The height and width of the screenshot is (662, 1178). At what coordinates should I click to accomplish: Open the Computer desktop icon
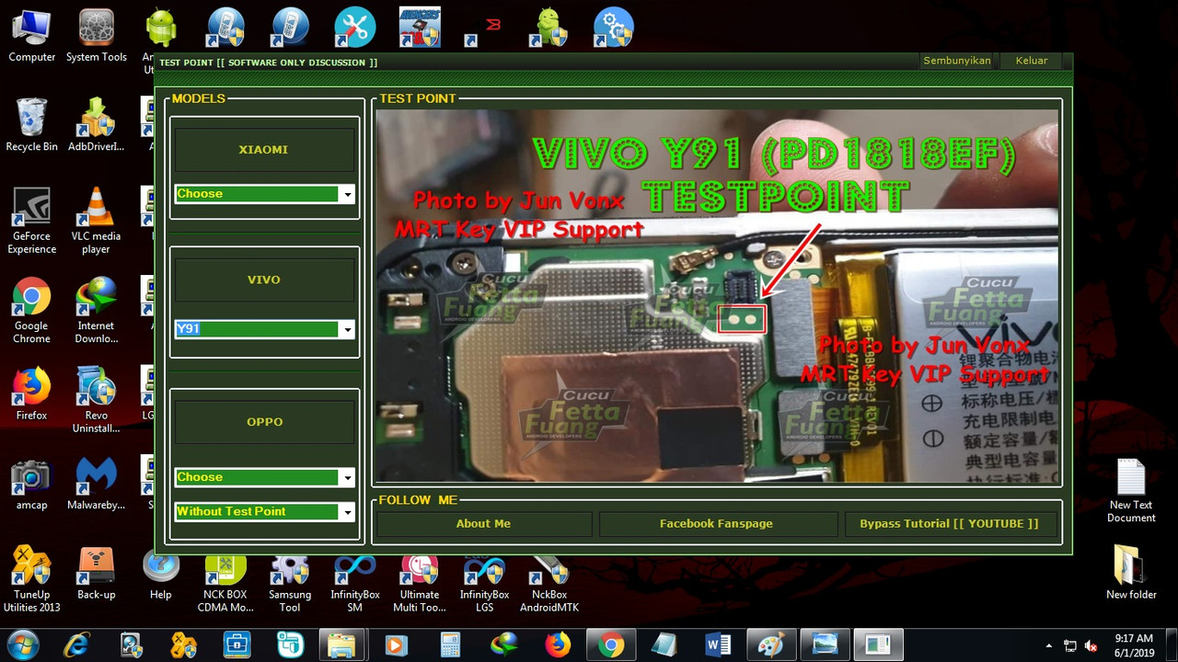point(31,36)
